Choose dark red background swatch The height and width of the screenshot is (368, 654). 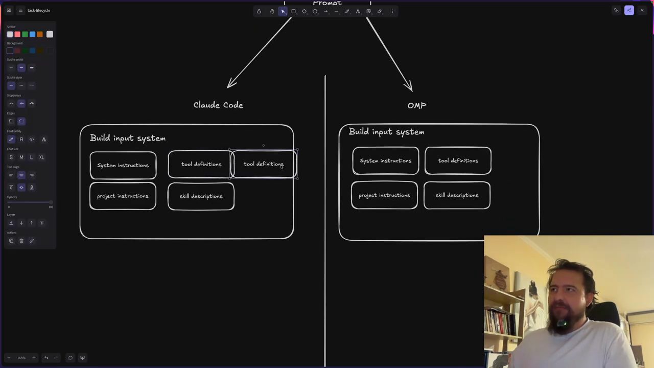coord(17,51)
